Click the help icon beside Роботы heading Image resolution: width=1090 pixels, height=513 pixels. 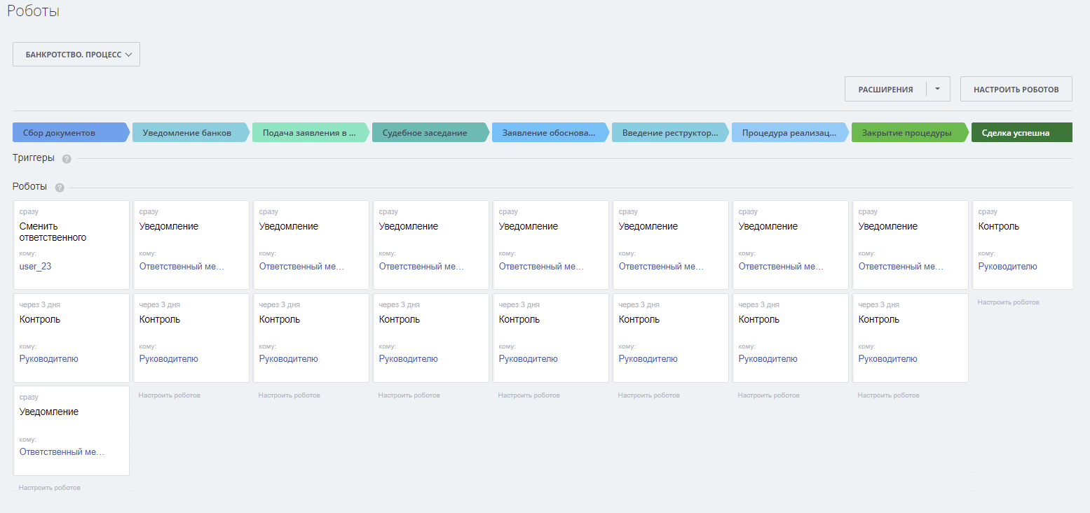click(x=60, y=188)
